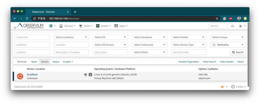Click the sysContact field
This screenshot has height=104, width=260.
pos(110,52)
